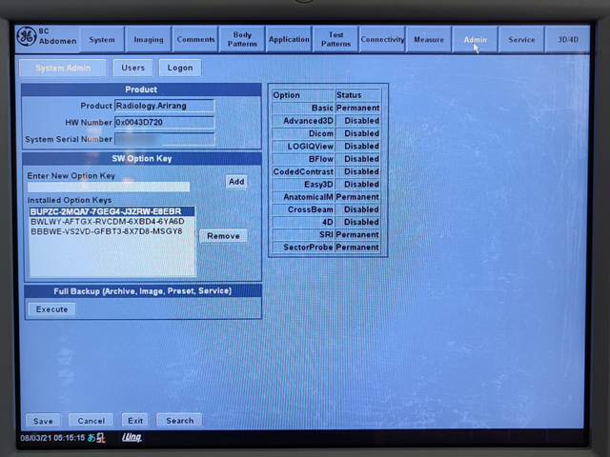
Task: Click the date and time display
Action: click(x=52, y=438)
